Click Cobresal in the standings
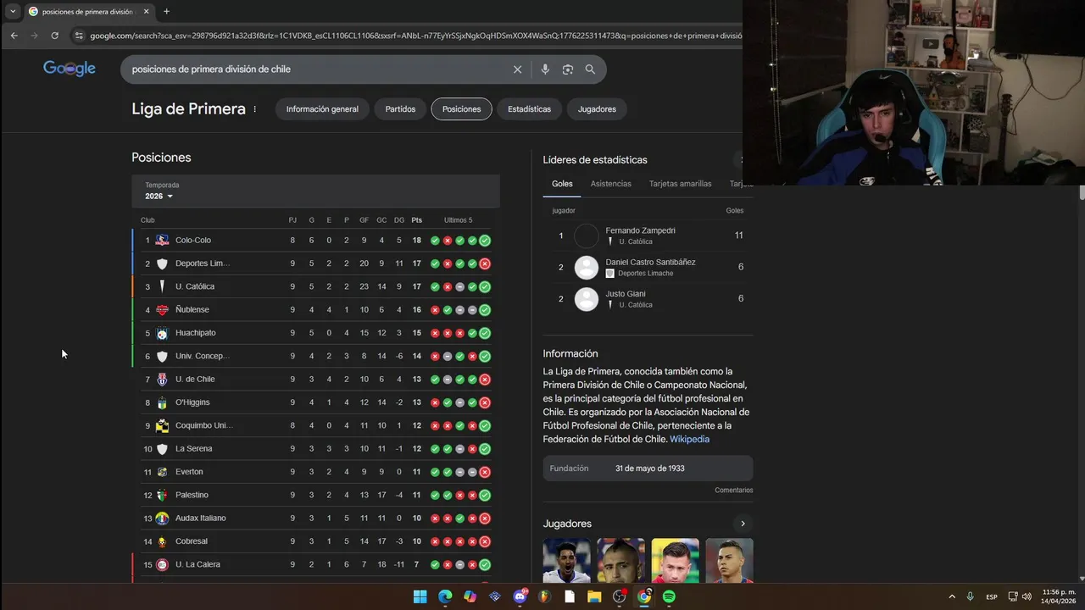 tap(192, 541)
